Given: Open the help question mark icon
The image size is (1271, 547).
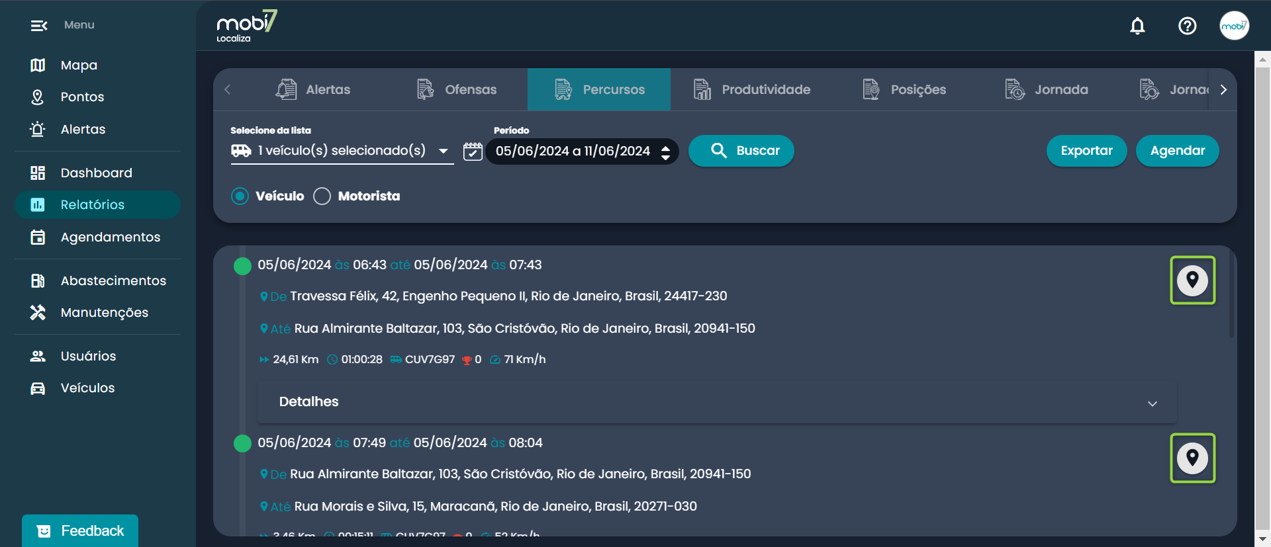Looking at the screenshot, I should [x=1187, y=26].
